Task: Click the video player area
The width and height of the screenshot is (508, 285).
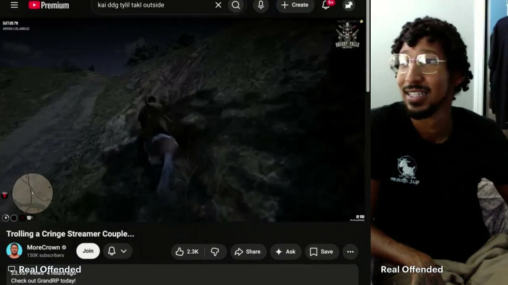Action: point(183,120)
